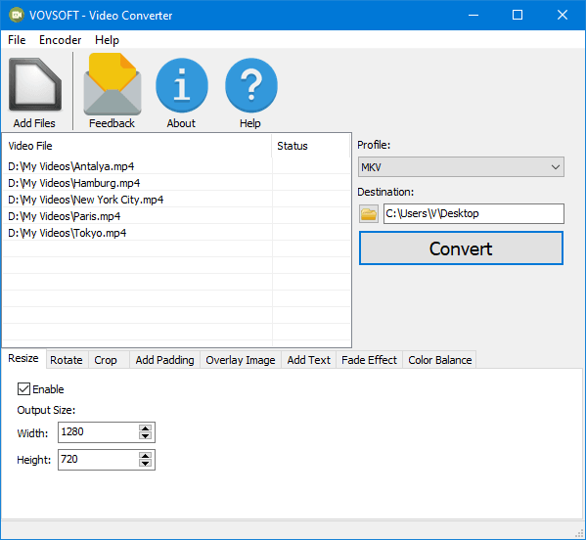Screen dimensions: 586x540
Task: Increase Width using the up arrow
Action: click(145, 428)
